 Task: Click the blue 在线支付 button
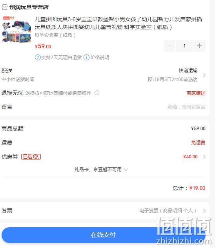tap(104, 235)
